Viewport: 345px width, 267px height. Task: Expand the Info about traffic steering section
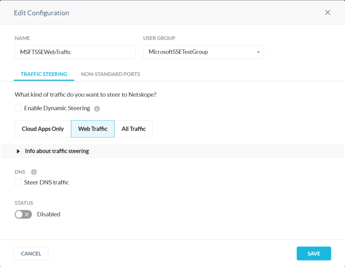click(57, 151)
